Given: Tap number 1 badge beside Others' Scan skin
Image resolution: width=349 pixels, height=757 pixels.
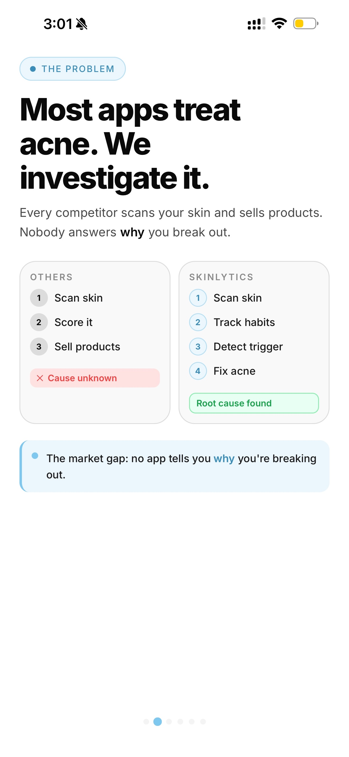Looking at the screenshot, I should [39, 298].
